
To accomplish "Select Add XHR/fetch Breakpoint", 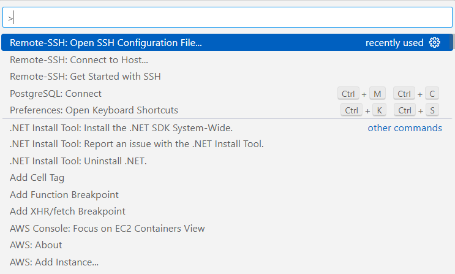I will pyautogui.click(x=227, y=211).
